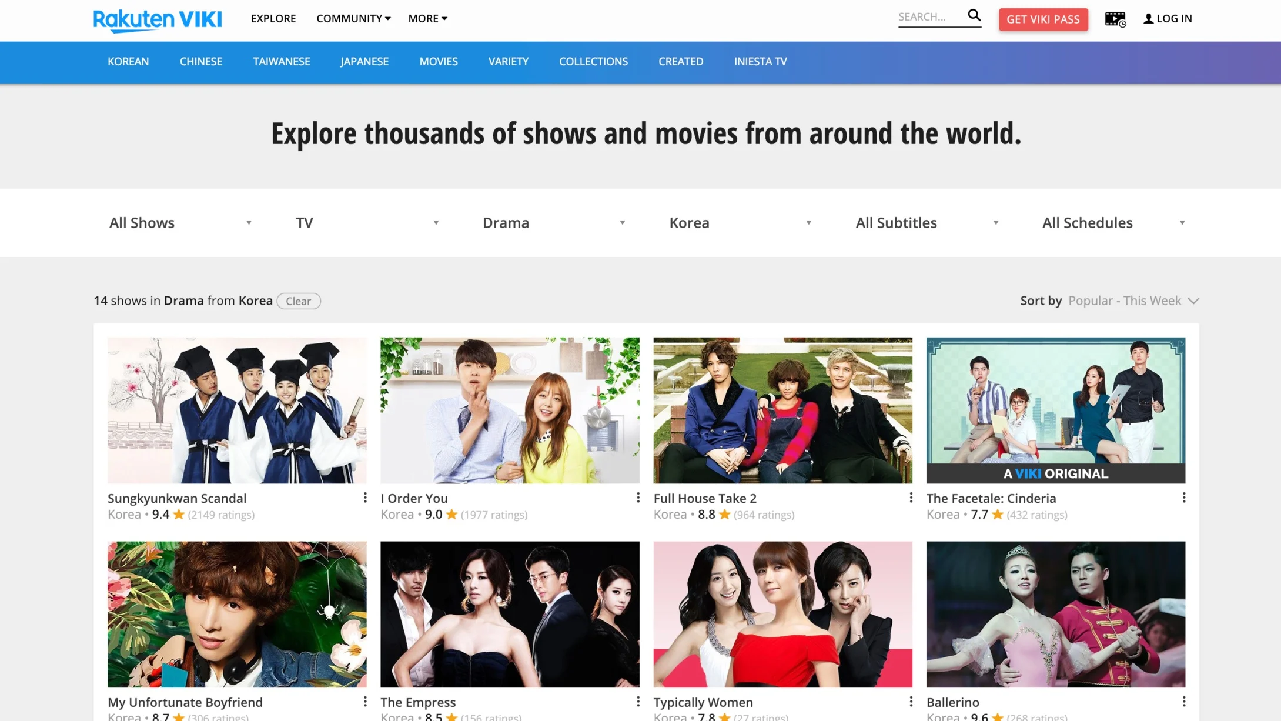Screen dimensions: 1281x721
Task: Open the Created tab
Action: (681, 62)
